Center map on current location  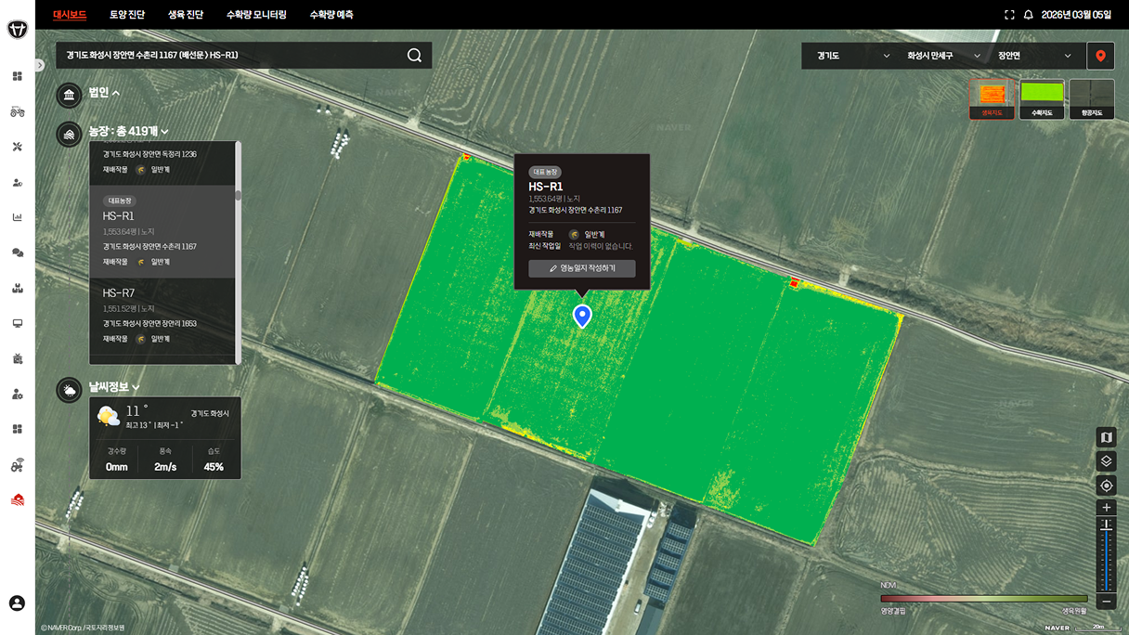[1106, 486]
